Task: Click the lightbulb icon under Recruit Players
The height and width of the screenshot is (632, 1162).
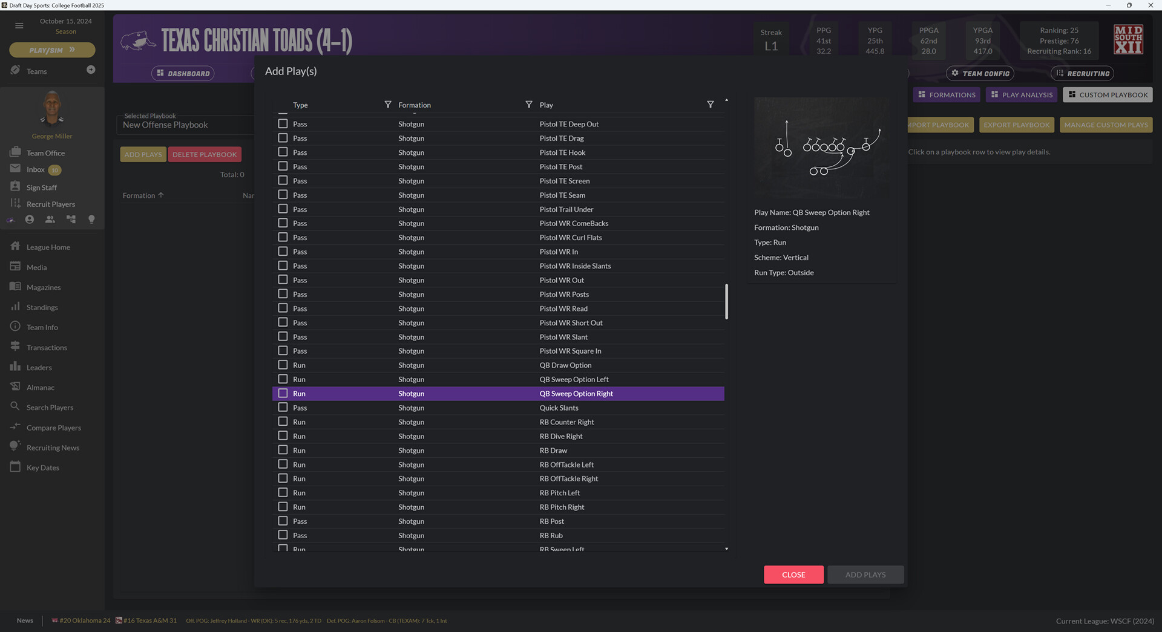Action: pos(91,219)
